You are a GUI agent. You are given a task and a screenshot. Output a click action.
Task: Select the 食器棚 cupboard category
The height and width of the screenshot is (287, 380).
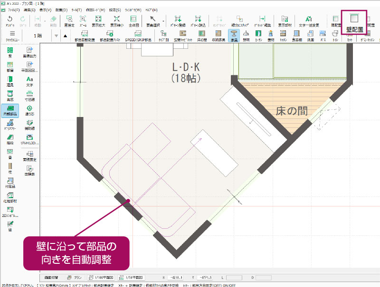(x=296, y=36)
